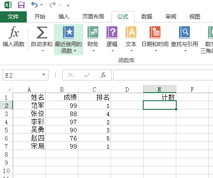Click score cell with value 88
Image resolution: width=213 pixels, height=178 pixels.
(x=62, y=113)
